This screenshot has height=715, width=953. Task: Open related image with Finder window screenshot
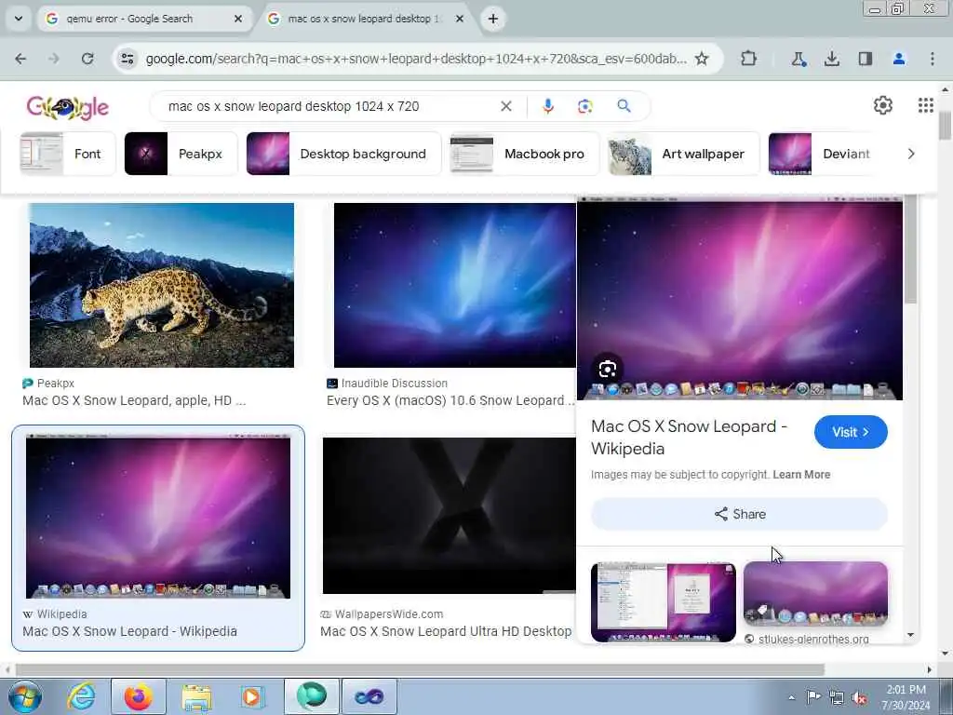[663, 602]
